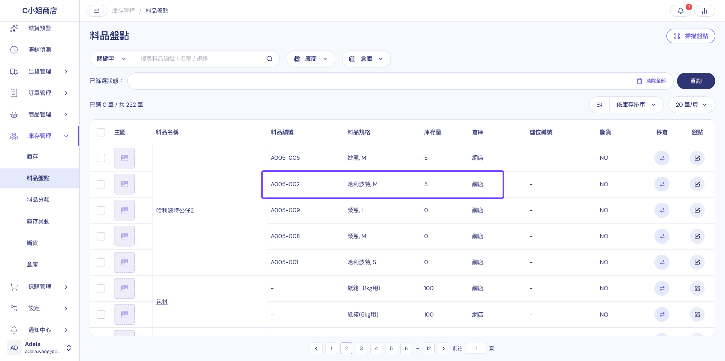This screenshot has height=361, width=725.
Task: Click the search magnifier icon
Action: click(x=270, y=59)
